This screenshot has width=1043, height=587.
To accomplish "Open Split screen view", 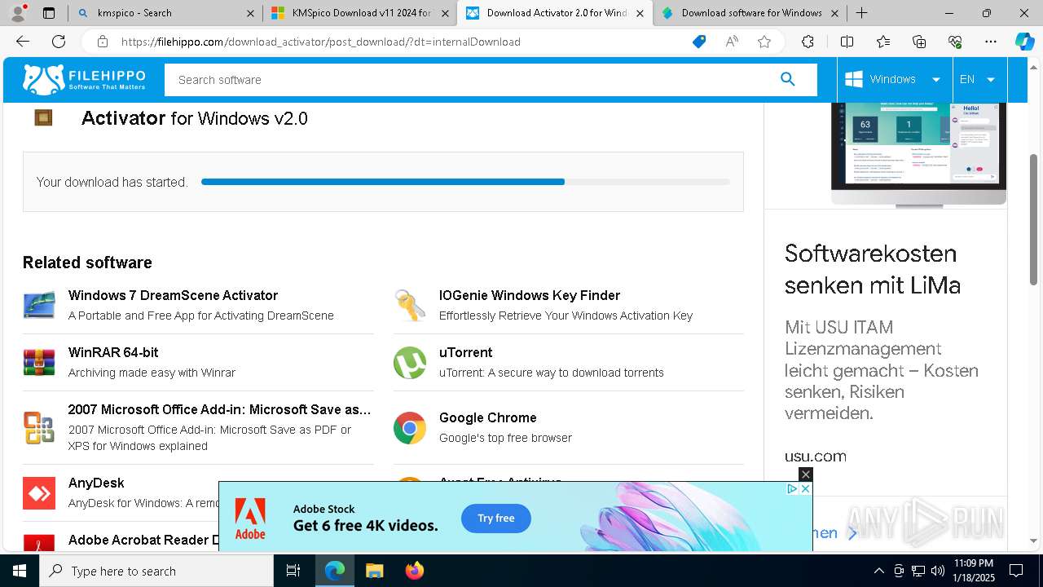I will coord(847,42).
